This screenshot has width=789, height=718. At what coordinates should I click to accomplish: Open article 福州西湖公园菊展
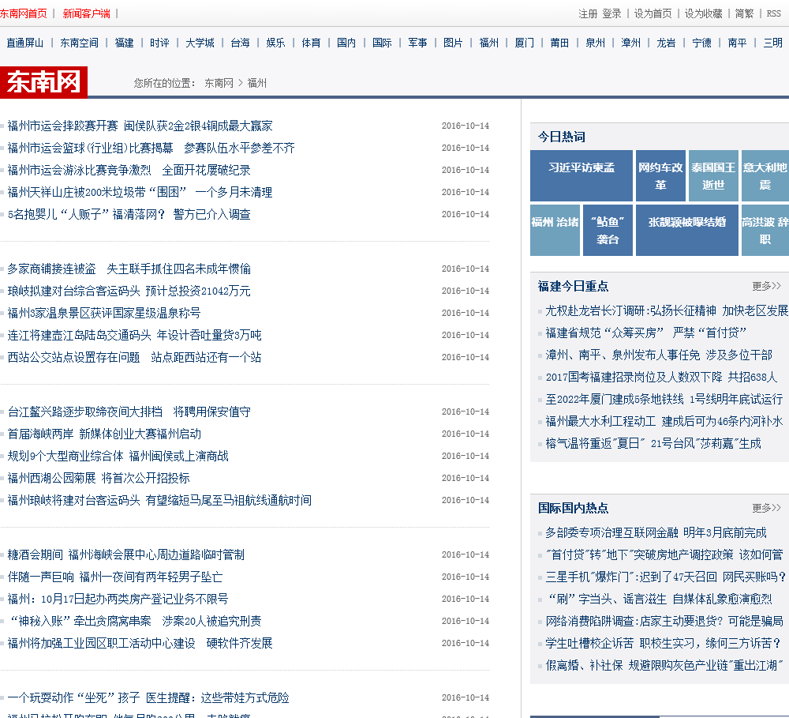99,479
